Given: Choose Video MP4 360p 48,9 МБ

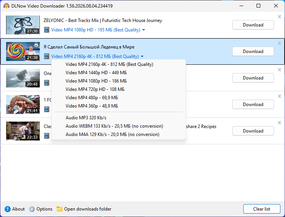Looking at the screenshot, I should [118, 106].
